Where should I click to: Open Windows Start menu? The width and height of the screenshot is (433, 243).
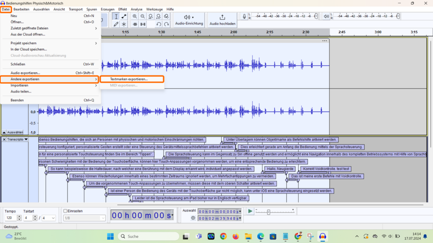(110, 236)
